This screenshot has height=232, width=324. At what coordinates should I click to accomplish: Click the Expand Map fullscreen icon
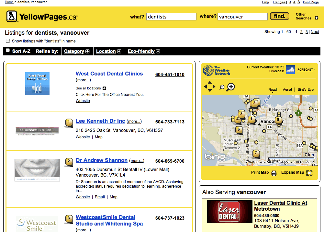tap(309, 173)
